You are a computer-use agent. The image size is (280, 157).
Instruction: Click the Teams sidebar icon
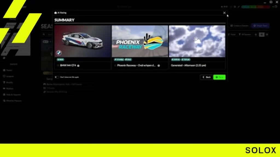point(4,70)
